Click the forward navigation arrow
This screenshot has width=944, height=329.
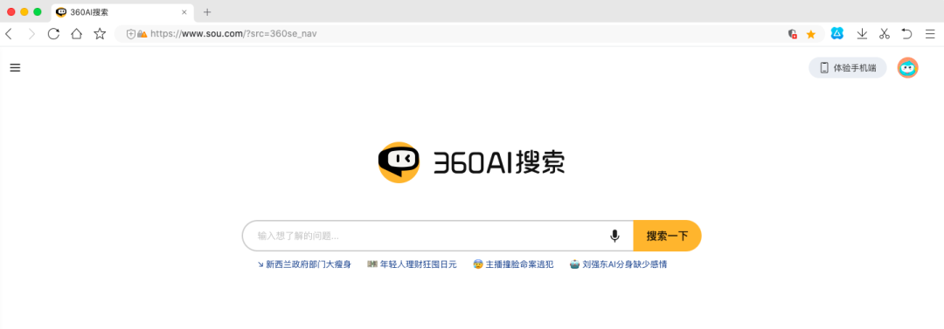(31, 34)
